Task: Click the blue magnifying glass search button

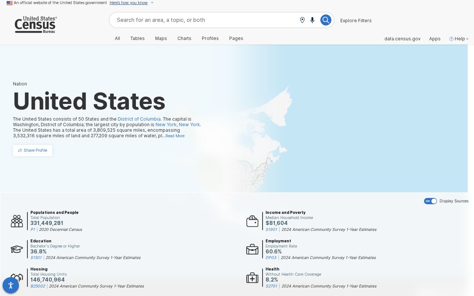Action: coord(326,20)
